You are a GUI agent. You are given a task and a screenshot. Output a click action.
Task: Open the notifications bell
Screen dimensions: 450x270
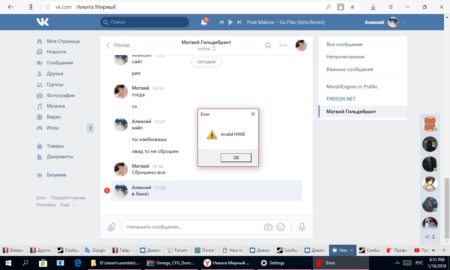click(204, 22)
